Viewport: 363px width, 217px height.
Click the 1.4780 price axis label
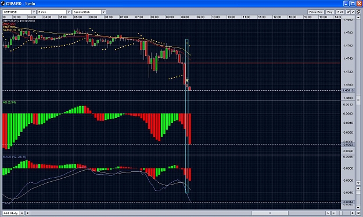coord(348,32)
